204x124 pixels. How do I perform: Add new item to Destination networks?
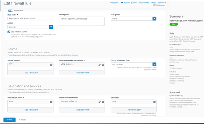point(83,110)
